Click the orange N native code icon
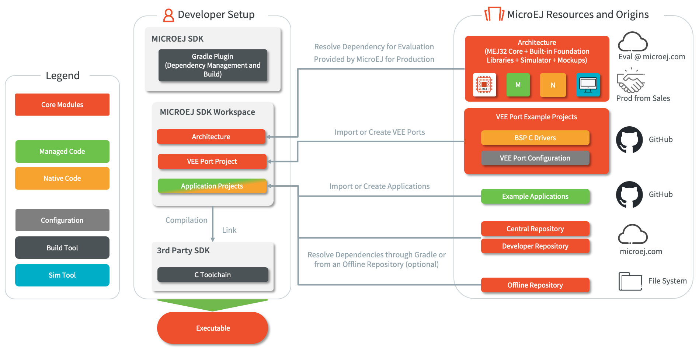 pos(553,85)
